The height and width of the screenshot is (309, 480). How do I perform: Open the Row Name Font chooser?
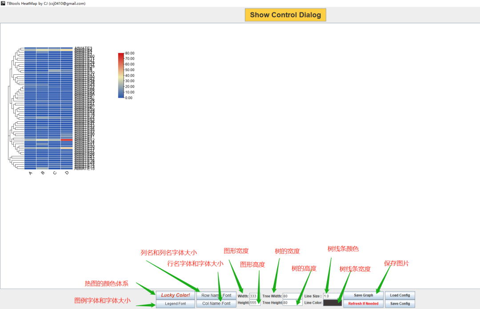(216, 295)
